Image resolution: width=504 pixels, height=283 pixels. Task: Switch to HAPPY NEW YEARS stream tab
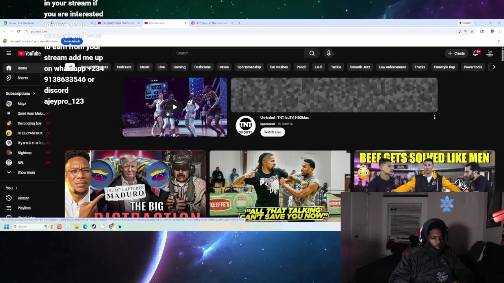[x=118, y=23]
